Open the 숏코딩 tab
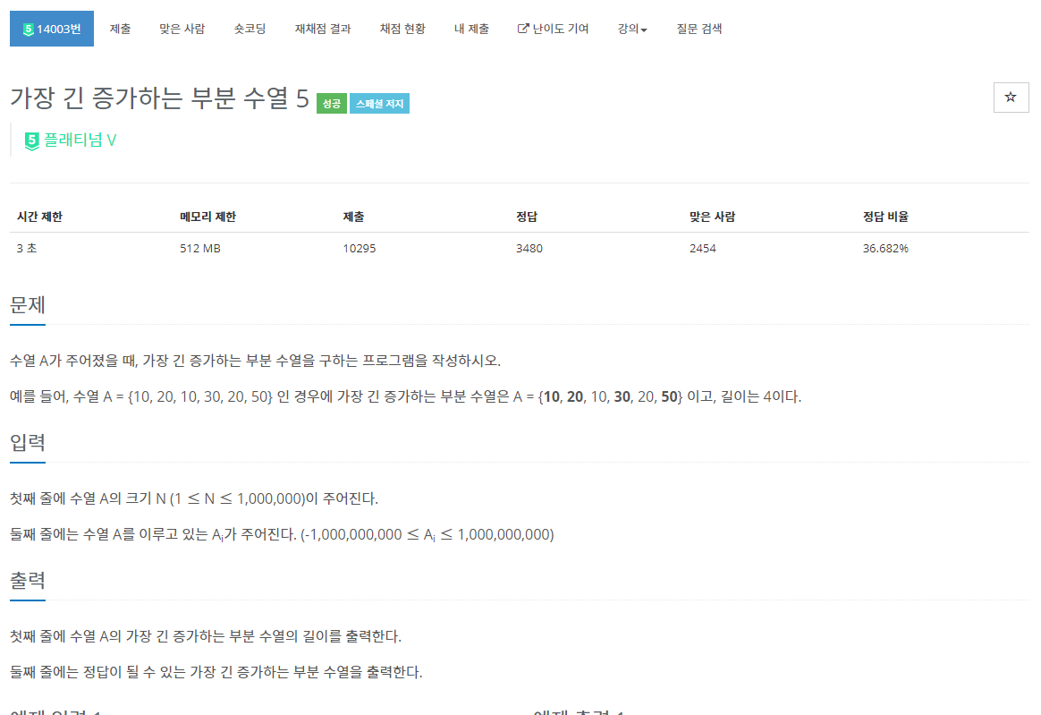The width and height of the screenshot is (1041, 715). 250,29
